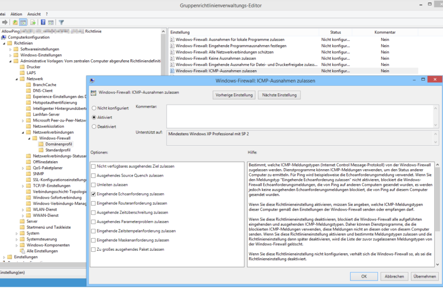The width and height of the screenshot is (443, 288).
Task: Check 'Ausgehende Zeitüberschreitung zulassen'
Action: 93,213
